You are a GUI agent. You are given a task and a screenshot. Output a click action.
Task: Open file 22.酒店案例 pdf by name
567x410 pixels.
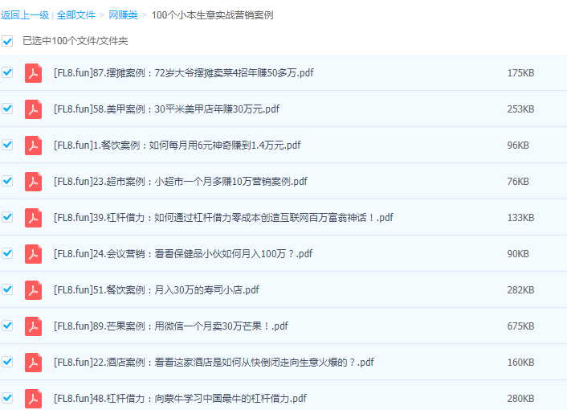click(x=214, y=363)
